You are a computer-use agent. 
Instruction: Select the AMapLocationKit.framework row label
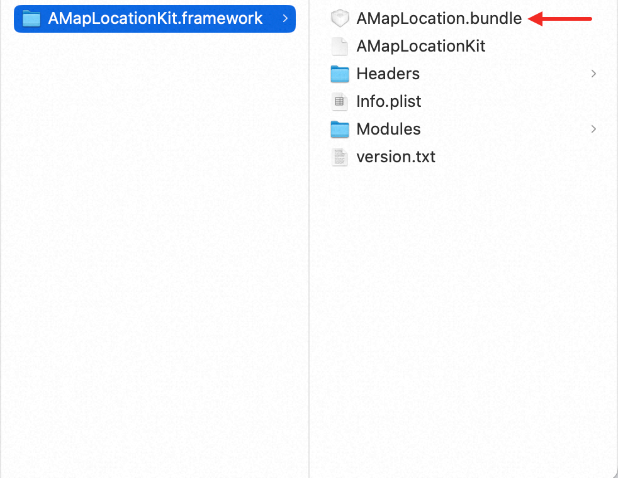coord(155,18)
